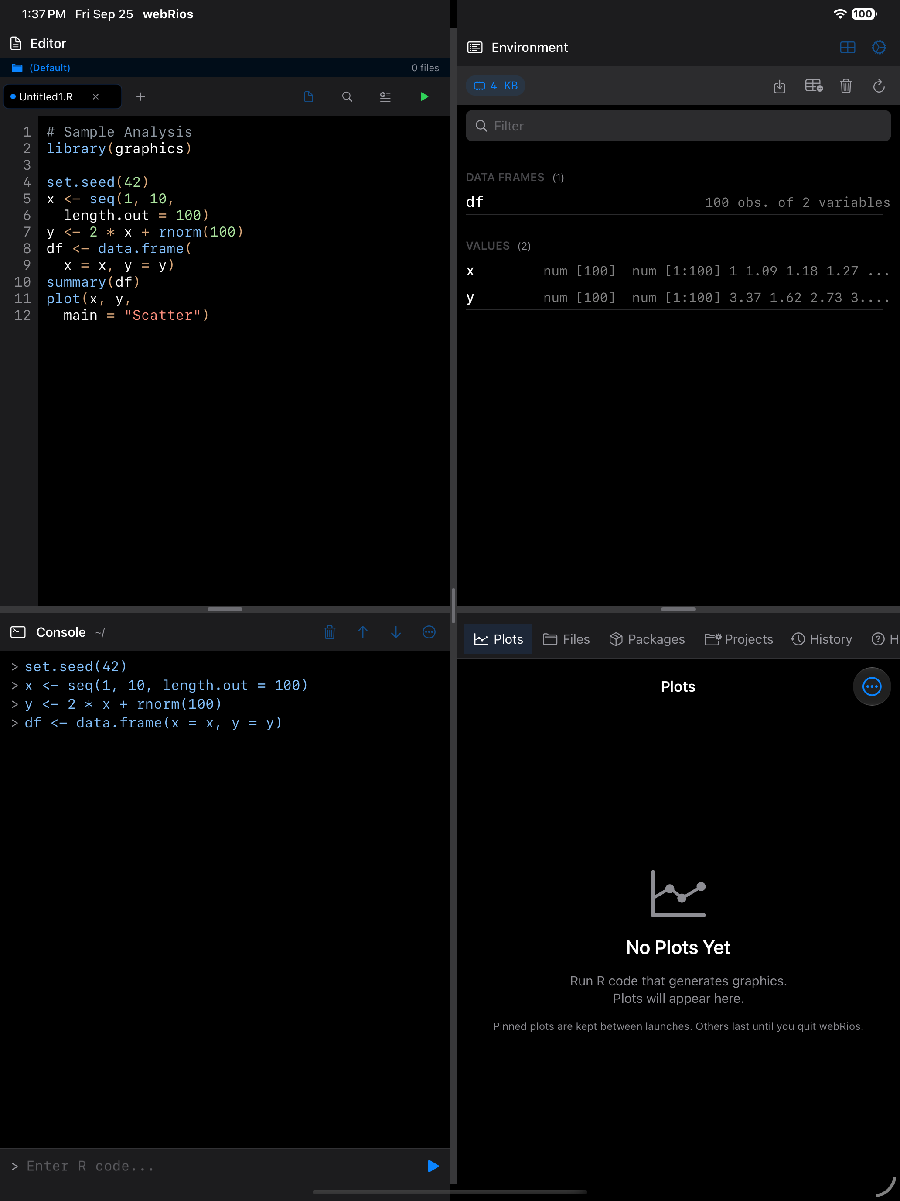
Task: Open the df data frame row
Action: 678,202
